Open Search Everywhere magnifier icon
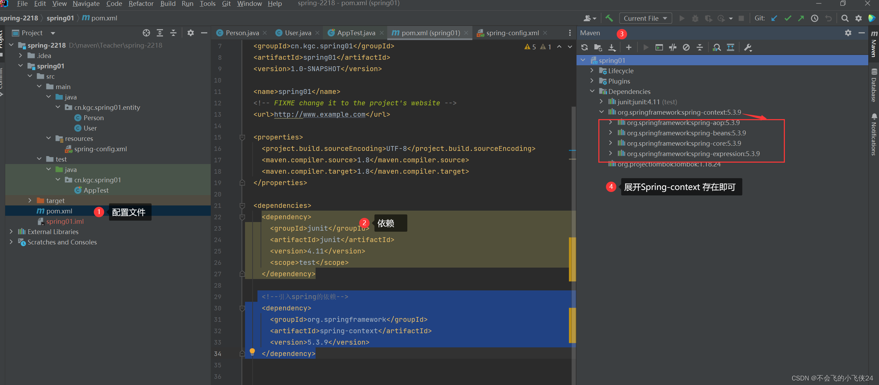879x385 pixels. [x=845, y=18]
